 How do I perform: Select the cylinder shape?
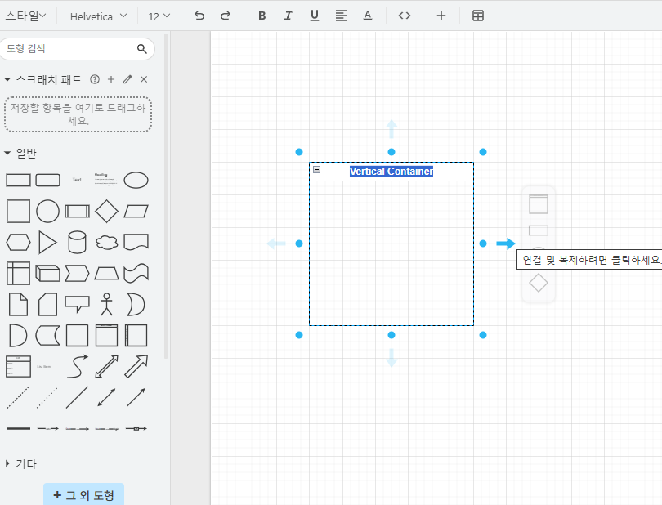[78, 243]
